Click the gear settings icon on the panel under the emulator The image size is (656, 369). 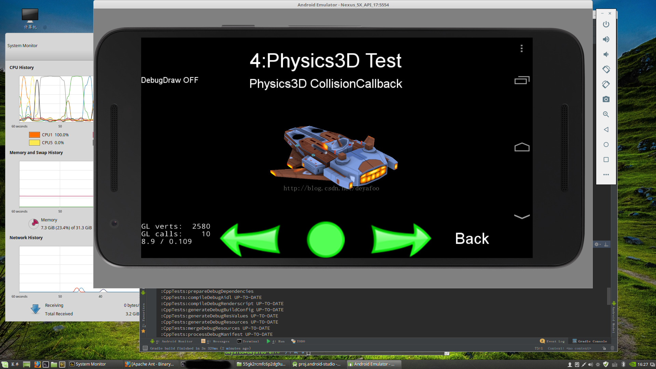(597, 244)
